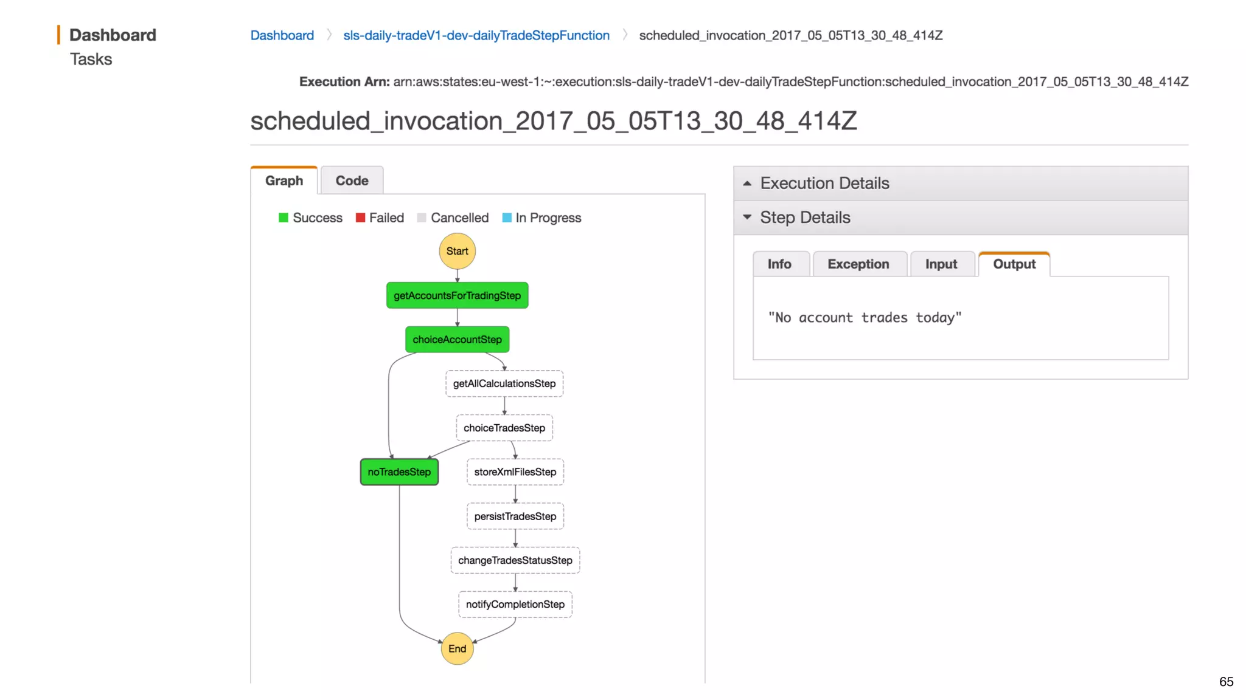The height and width of the screenshot is (700, 1246).
Task: Select the choiceAccountStep node
Action: coord(457,340)
